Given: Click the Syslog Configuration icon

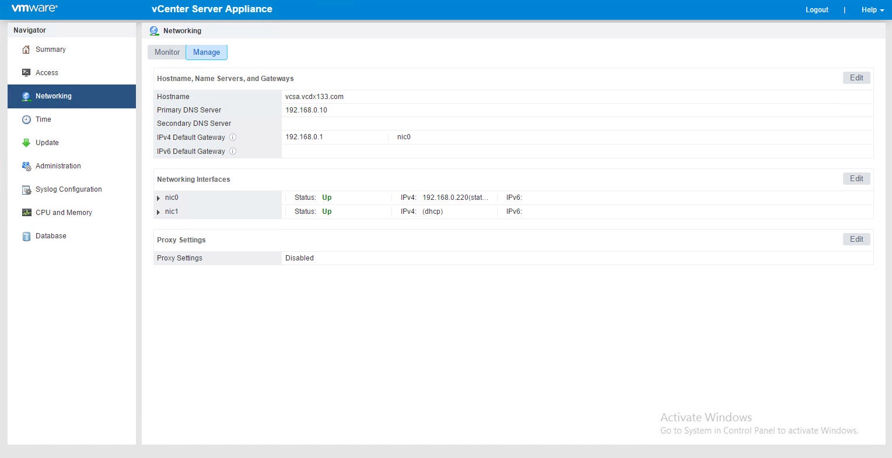Looking at the screenshot, I should point(26,189).
